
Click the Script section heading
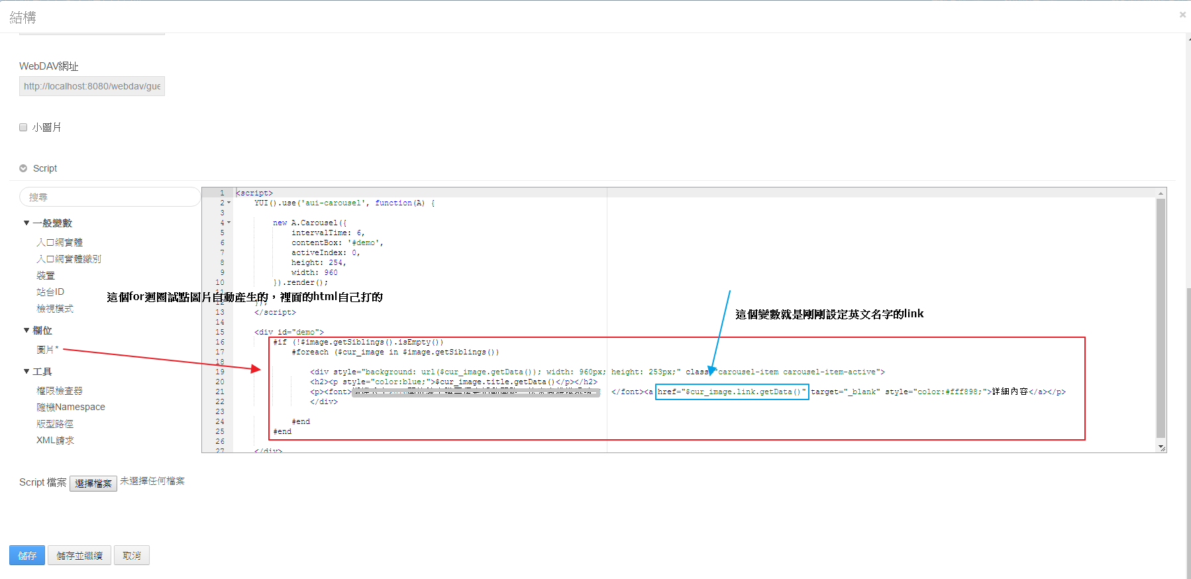pyautogui.click(x=45, y=168)
